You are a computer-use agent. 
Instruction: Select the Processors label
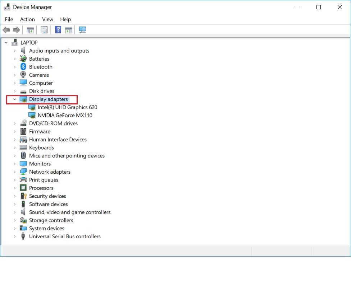coord(41,188)
